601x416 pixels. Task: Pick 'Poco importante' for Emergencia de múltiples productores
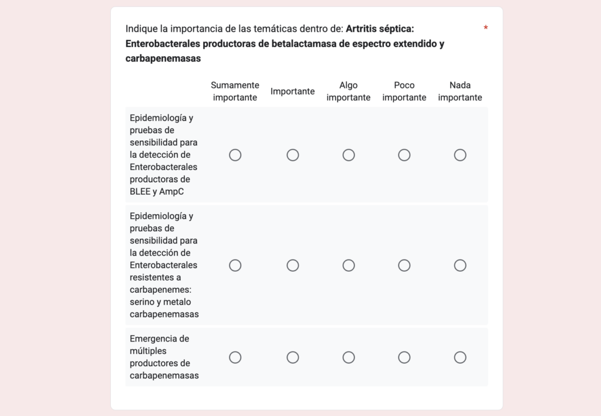click(x=404, y=357)
